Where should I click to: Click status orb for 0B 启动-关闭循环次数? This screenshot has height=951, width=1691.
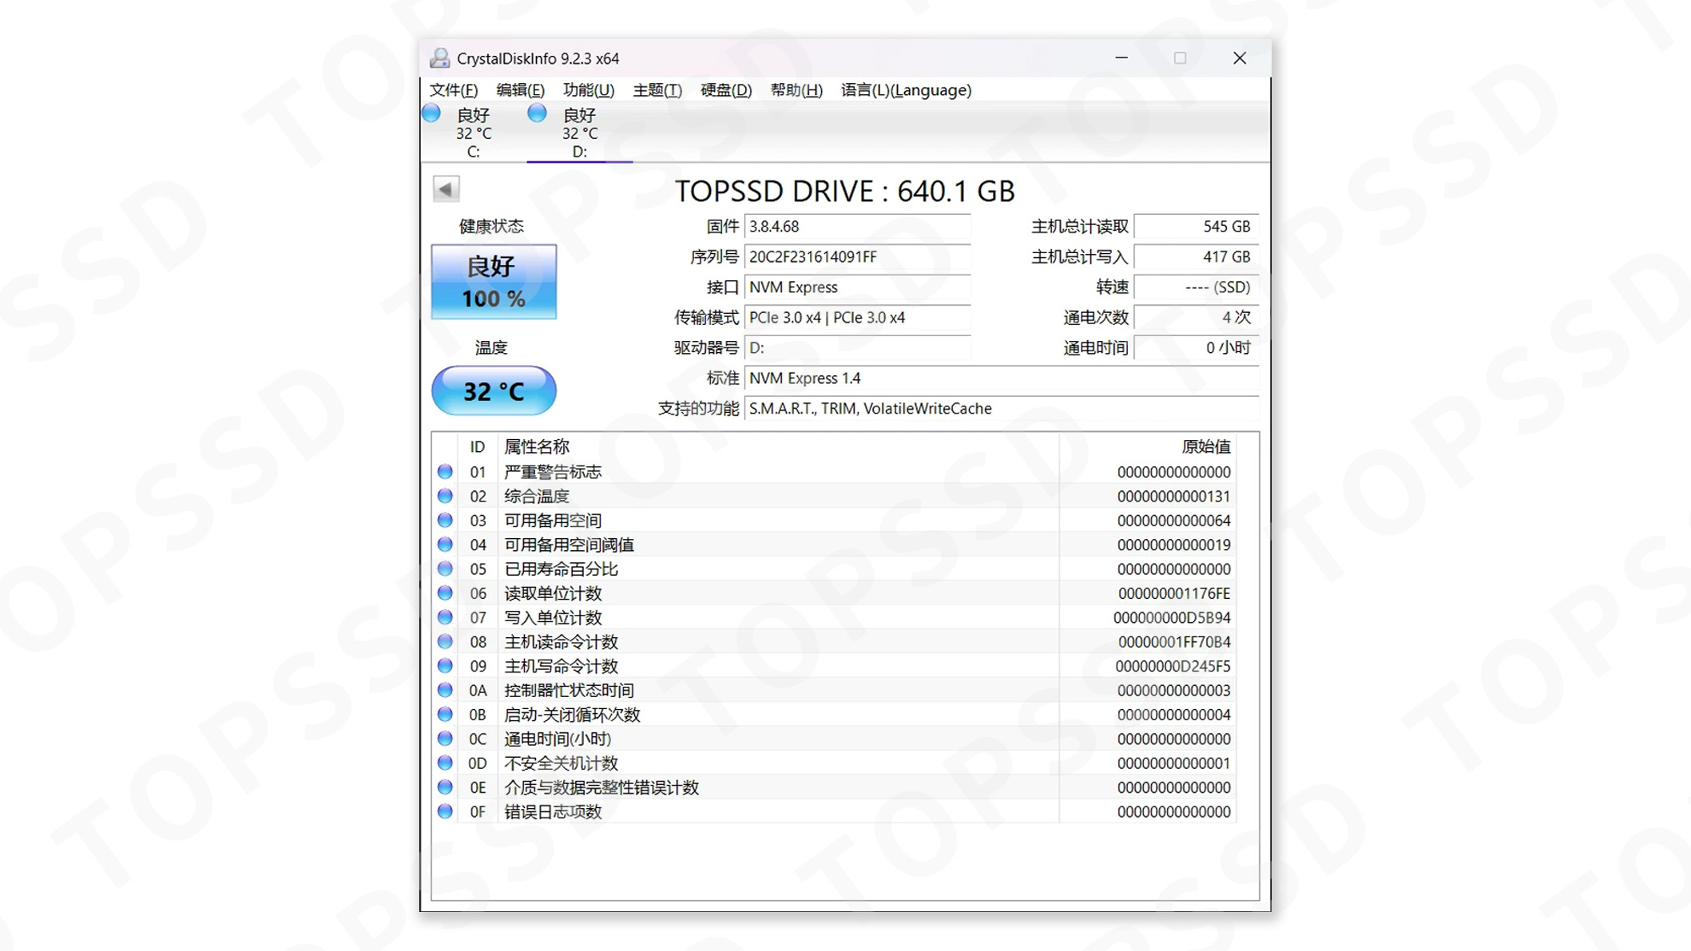coord(445,715)
